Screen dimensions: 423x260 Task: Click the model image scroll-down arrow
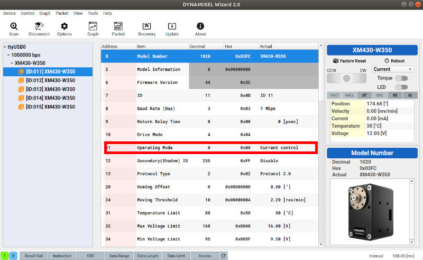[x=412, y=242]
